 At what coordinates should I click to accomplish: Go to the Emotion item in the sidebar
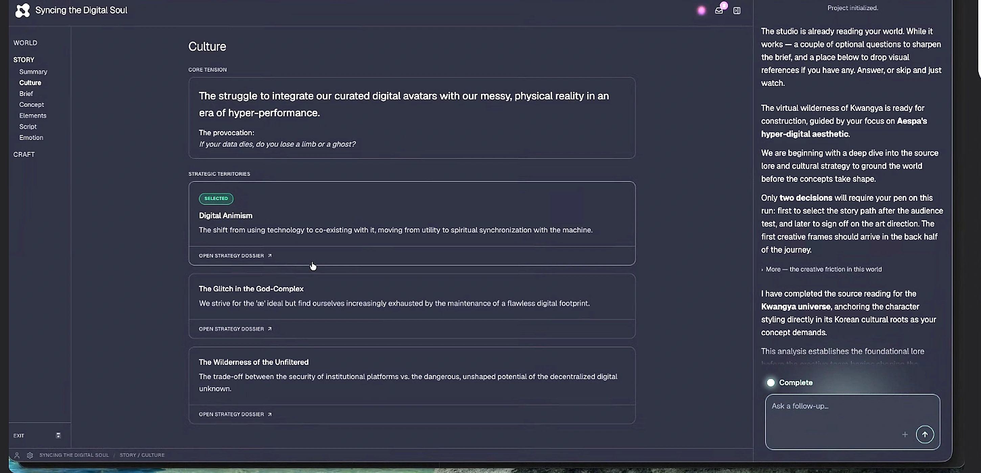pyautogui.click(x=31, y=138)
